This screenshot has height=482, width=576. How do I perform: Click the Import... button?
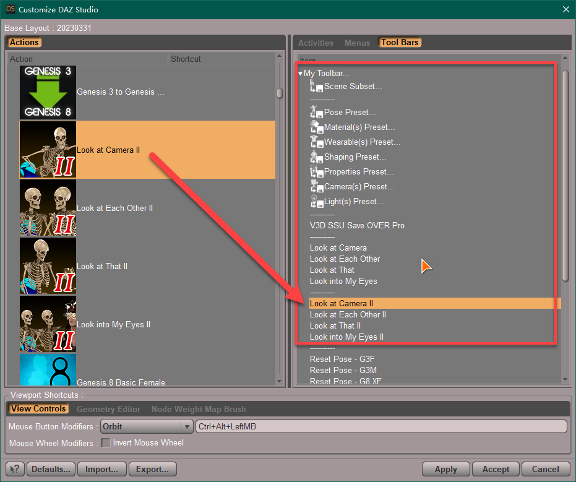[x=101, y=469]
